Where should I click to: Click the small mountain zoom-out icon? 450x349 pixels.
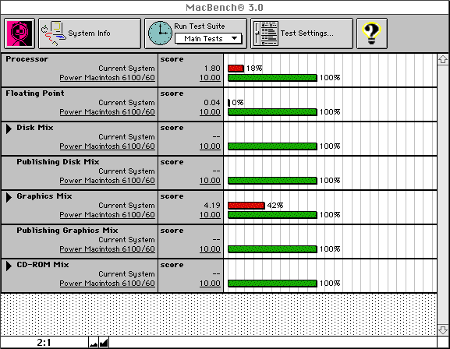pyautogui.click(x=94, y=343)
